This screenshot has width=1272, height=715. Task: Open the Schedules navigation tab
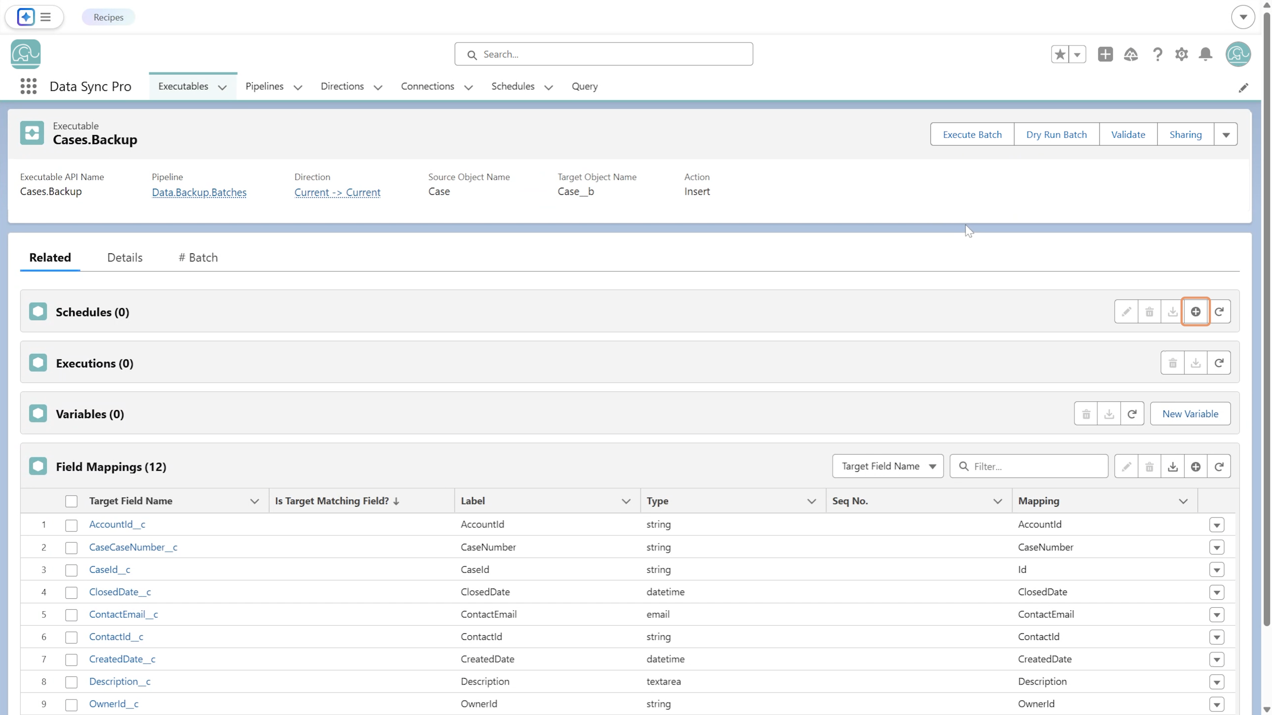tap(512, 86)
